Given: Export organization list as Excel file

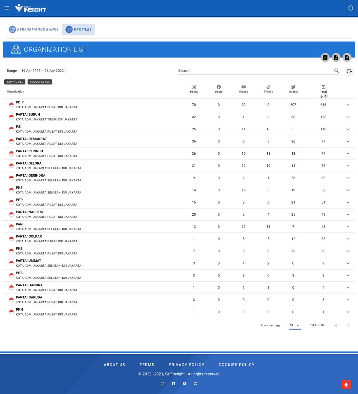Looking at the screenshot, I should [347, 57].
